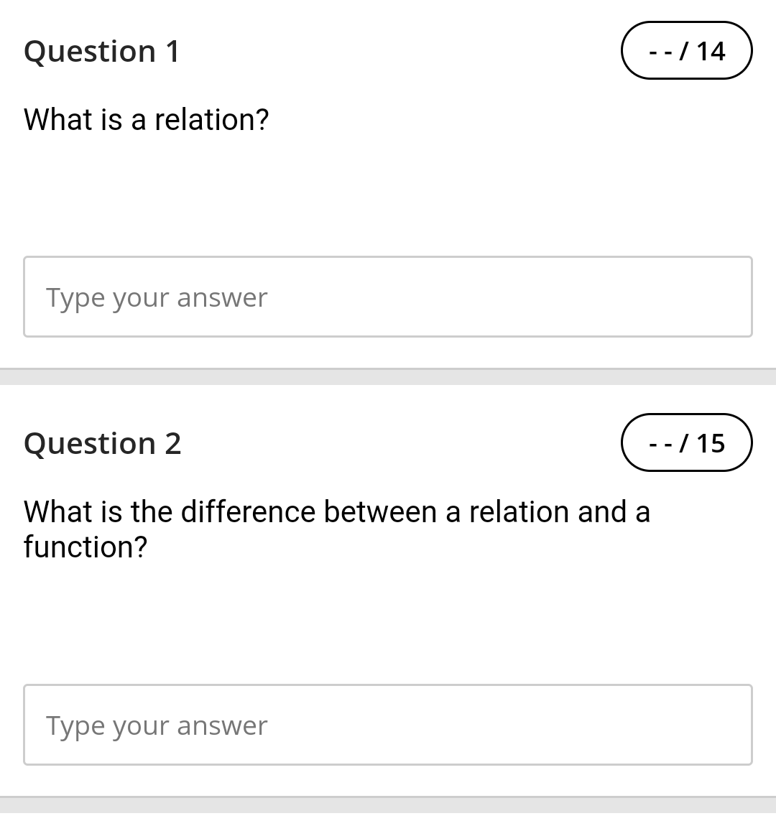Tap the "-- / 14" points indicator
The width and height of the screenshot is (776, 821).
pos(686,51)
